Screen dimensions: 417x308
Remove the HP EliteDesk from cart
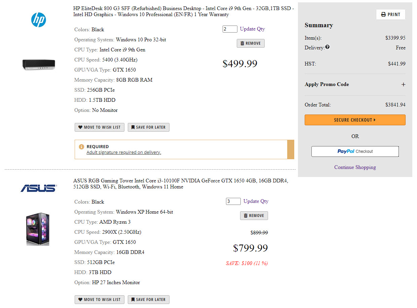(251, 43)
